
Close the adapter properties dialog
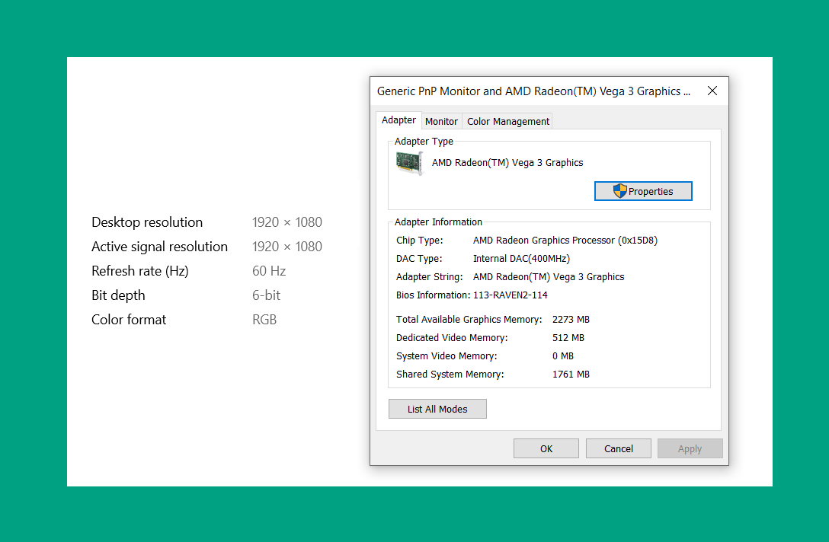point(712,91)
